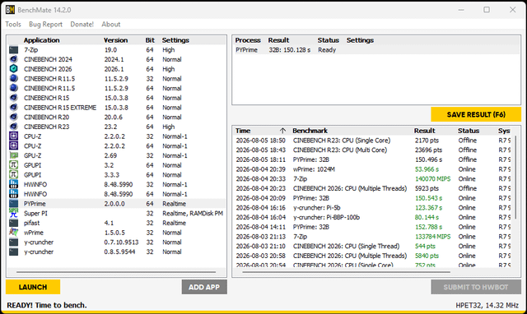Open the Donate! menu
Viewport: 527px width, 314px height.
click(x=82, y=24)
